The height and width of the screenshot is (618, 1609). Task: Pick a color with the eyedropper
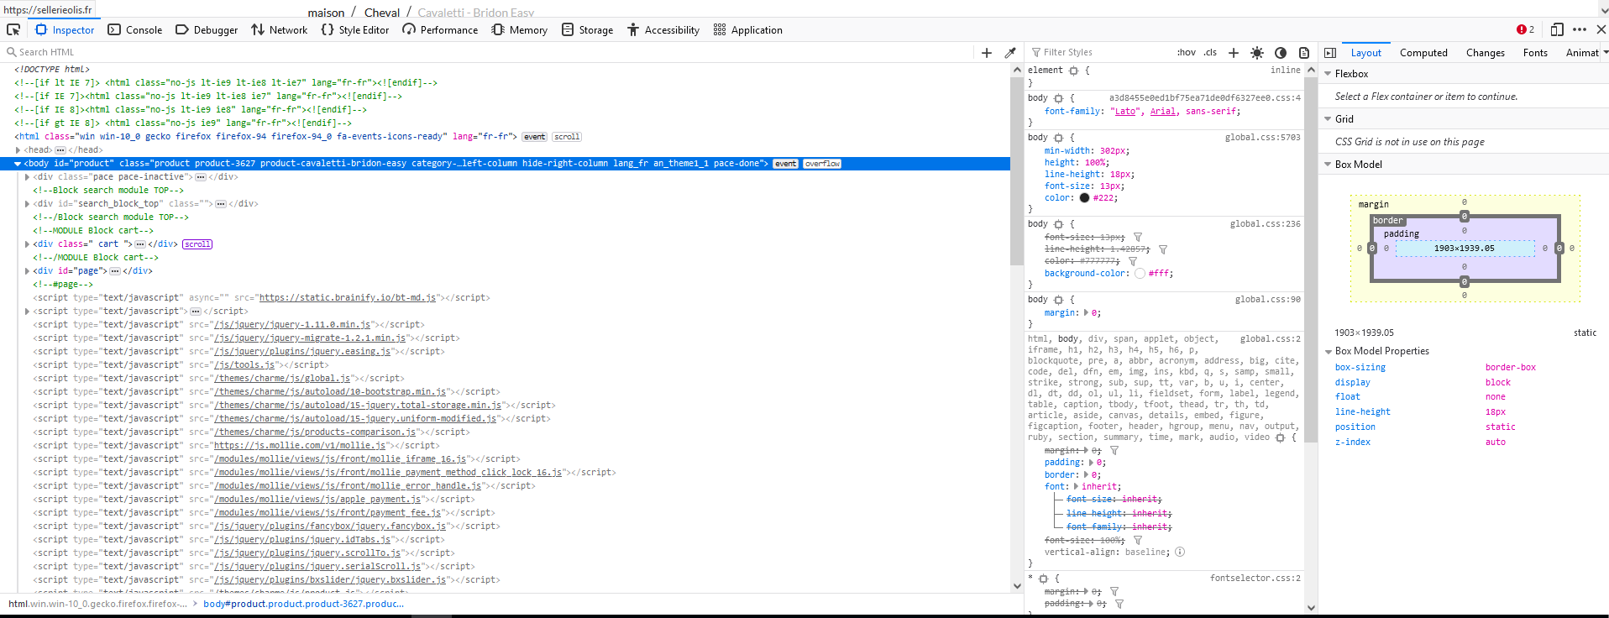(x=1010, y=52)
